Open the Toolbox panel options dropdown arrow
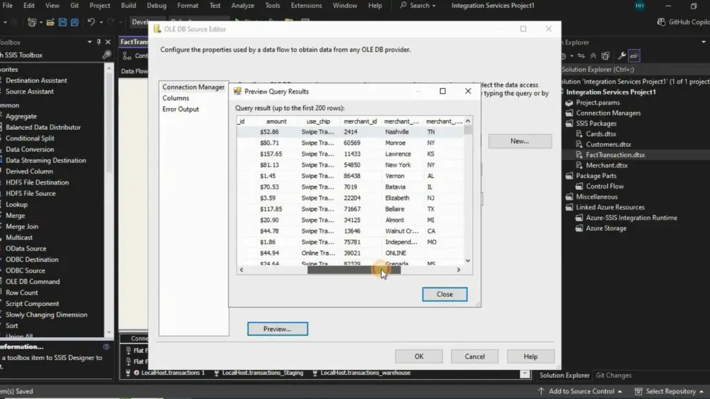Screen dimensions: 710x399 pyautogui.click(x=89, y=42)
